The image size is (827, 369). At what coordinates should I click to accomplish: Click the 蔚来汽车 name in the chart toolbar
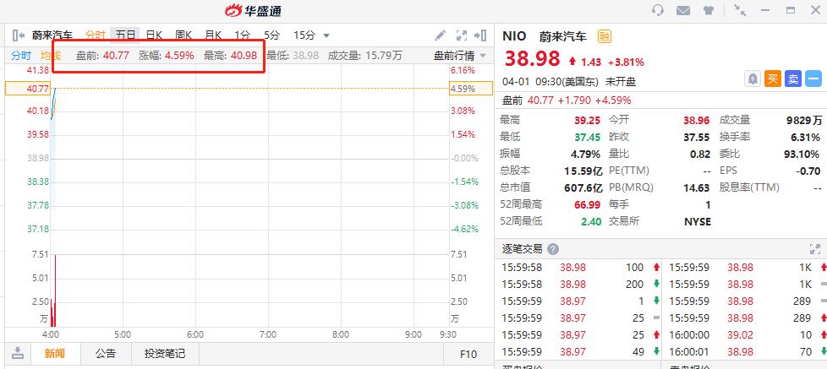point(52,35)
